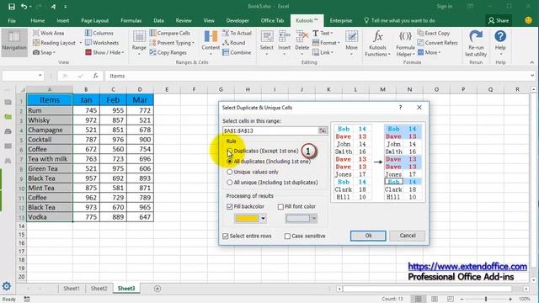Click the To Actual tool
The width and height of the screenshot is (539, 303).
(237, 33)
